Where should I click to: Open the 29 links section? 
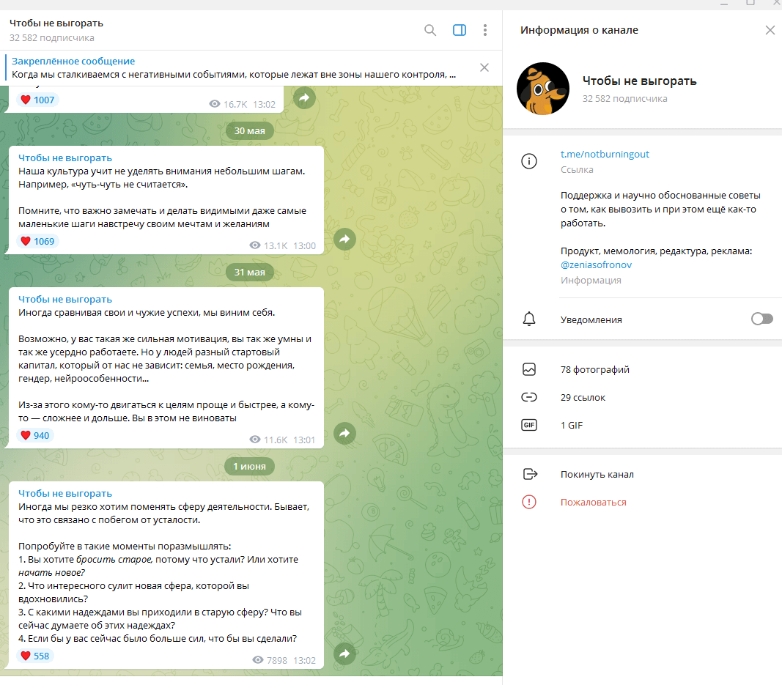583,398
